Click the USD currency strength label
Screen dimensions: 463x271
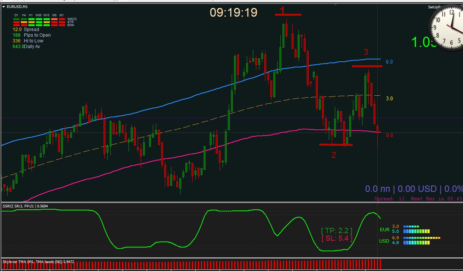[x=385, y=241]
